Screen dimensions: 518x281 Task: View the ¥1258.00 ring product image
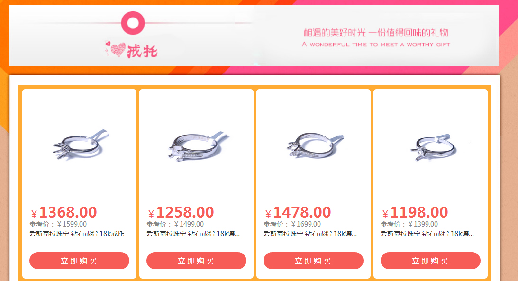(x=198, y=146)
